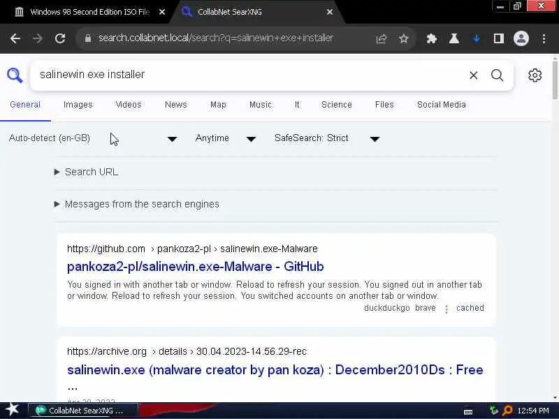This screenshot has height=419, width=559.
Task: Open the SafeSearch: Strict dropdown
Action: point(327,138)
